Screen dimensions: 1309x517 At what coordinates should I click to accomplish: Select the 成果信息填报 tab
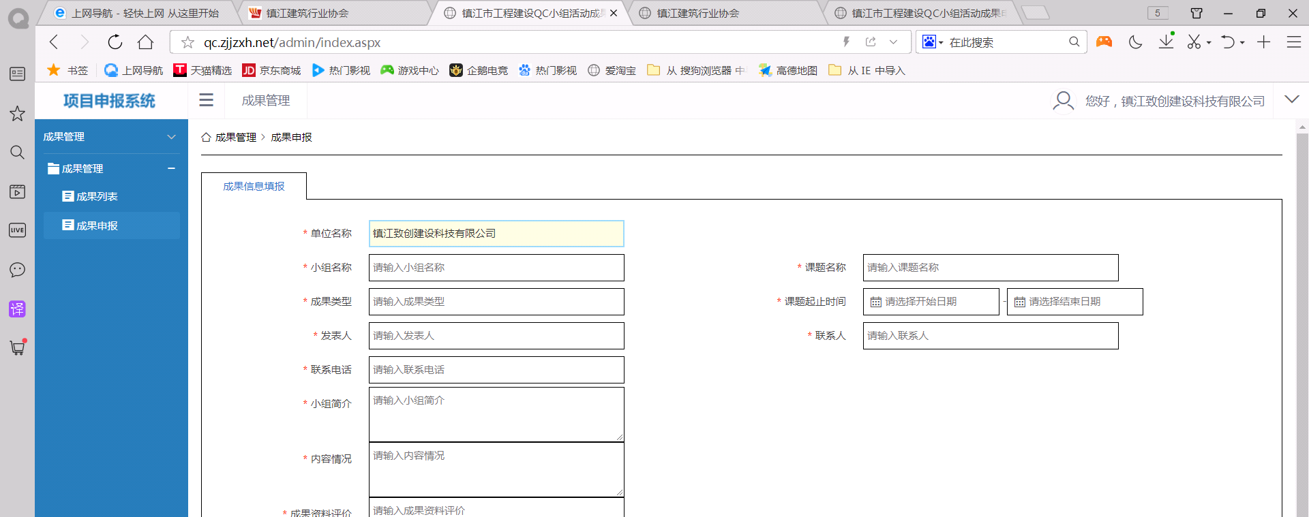click(254, 186)
